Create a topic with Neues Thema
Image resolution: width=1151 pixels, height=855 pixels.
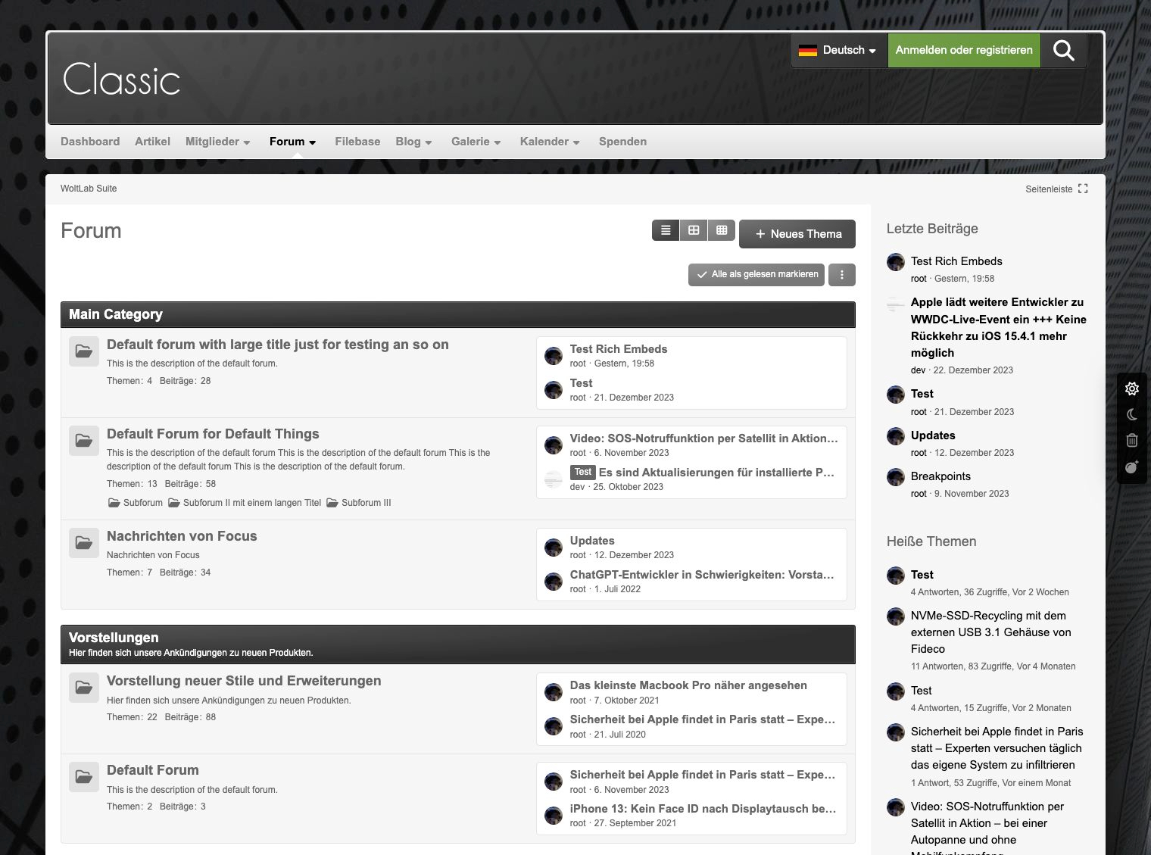pyautogui.click(x=797, y=234)
